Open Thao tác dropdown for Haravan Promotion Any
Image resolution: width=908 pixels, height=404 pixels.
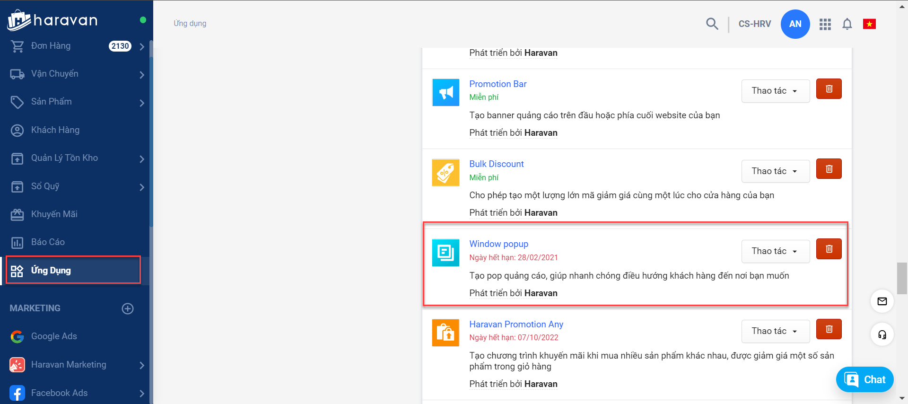tap(775, 331)
